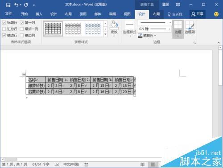The width and height of the screenshot is (223, 168).
Task: Select the 边框刷 border painter tool
Action: [x=190, y=27]
